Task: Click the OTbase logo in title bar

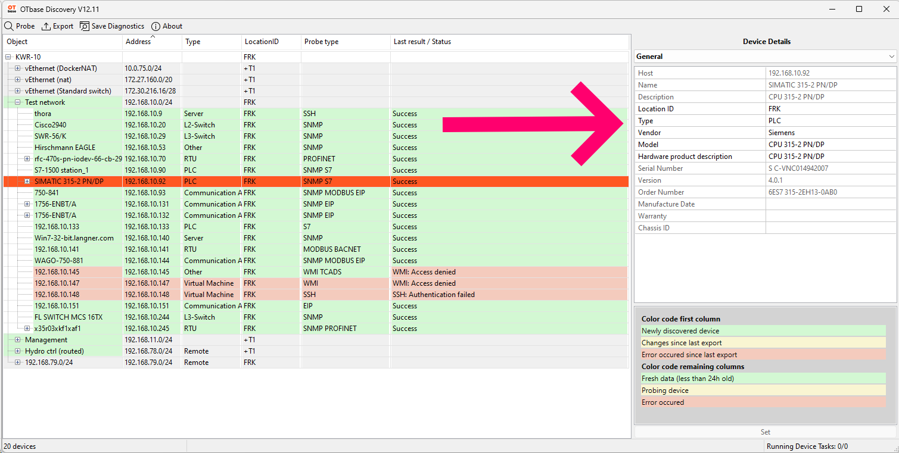Action: [12, 9]
